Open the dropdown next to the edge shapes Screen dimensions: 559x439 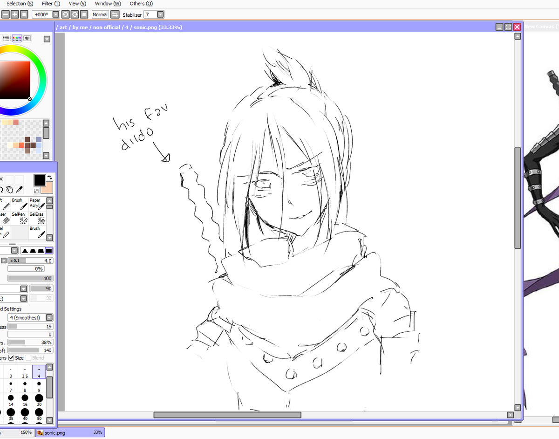point(14,251)
